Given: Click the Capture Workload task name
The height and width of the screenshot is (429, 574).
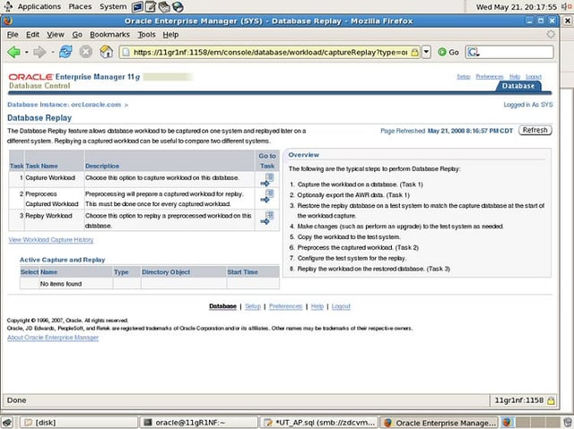Looking at the screenshot, I should (50, 177).
